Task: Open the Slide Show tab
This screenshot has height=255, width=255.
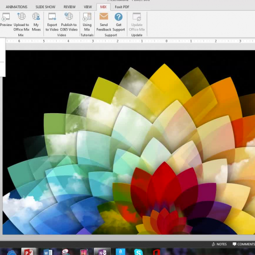Action: point(45,7)
